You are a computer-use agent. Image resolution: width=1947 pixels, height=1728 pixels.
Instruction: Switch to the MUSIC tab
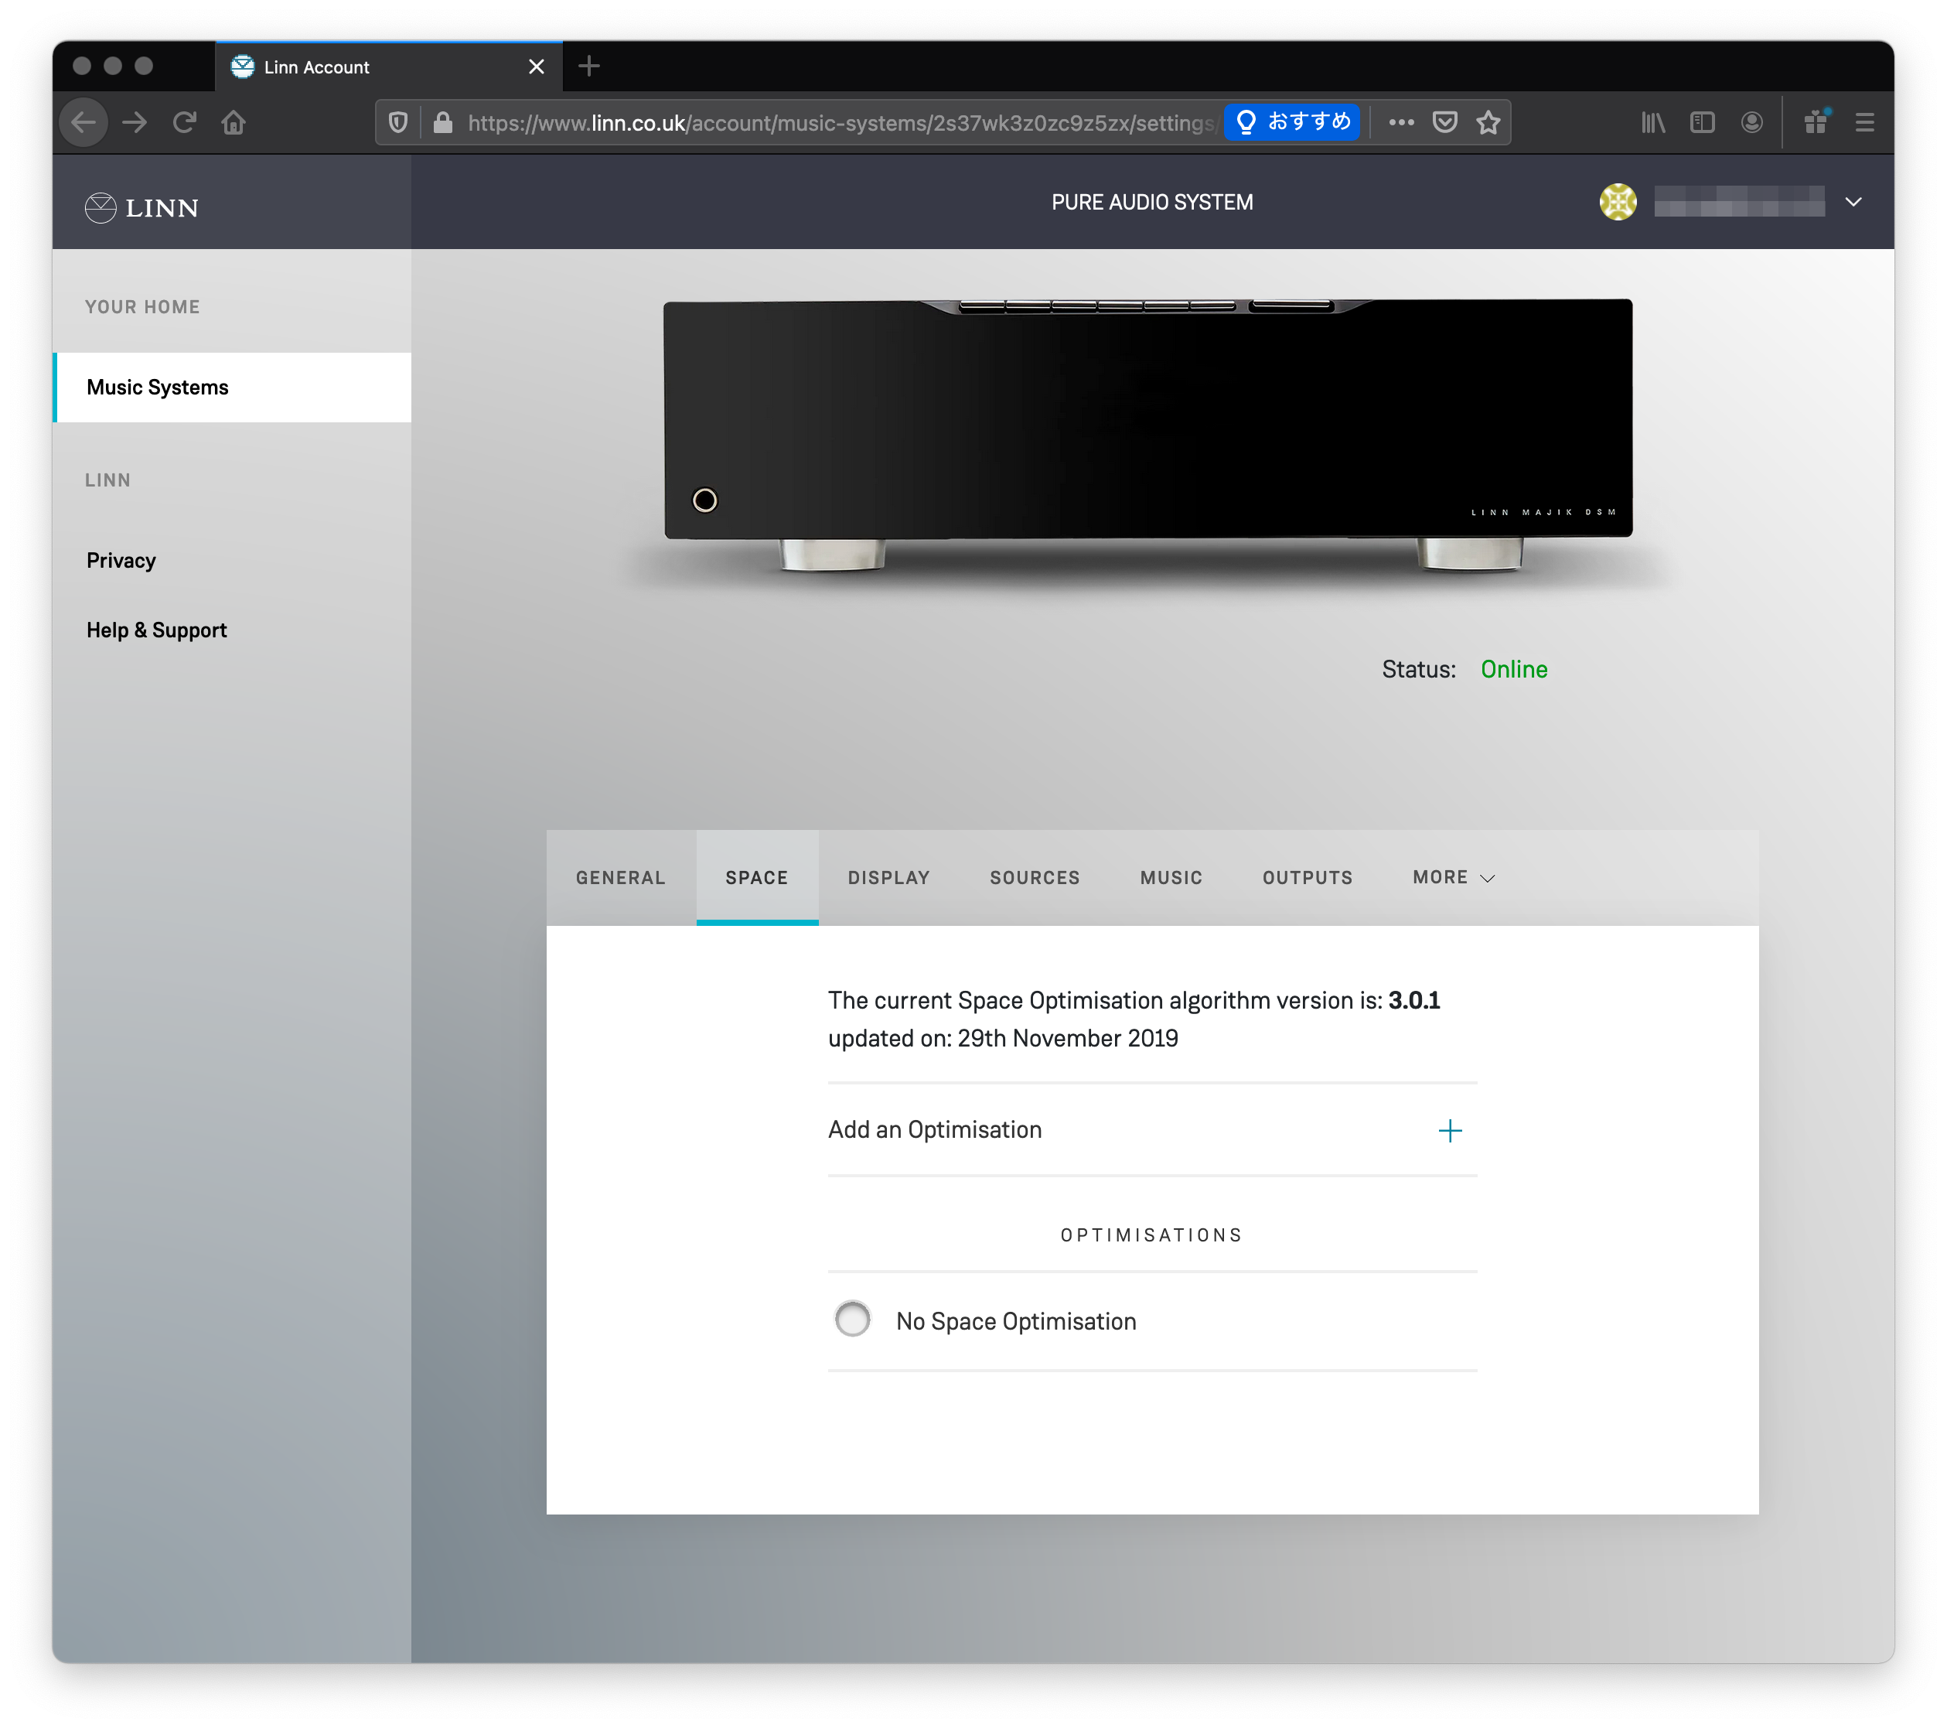[1171, 877]
